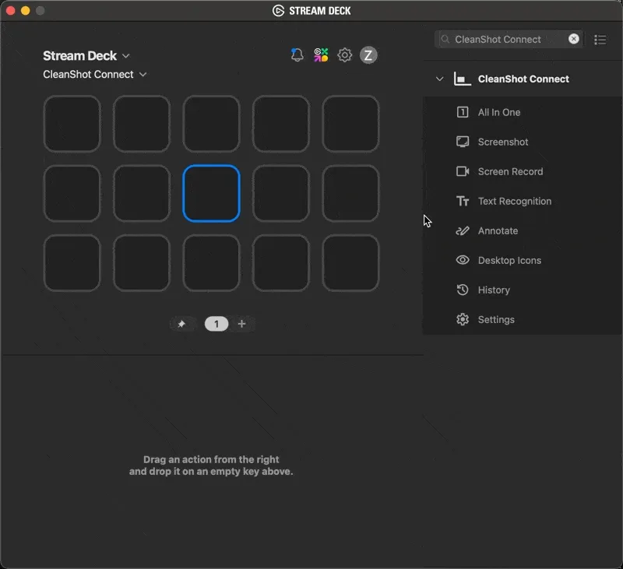623x569 pixels.
Task: Switch to page 1 tab
Action: (x=216, y=323)
